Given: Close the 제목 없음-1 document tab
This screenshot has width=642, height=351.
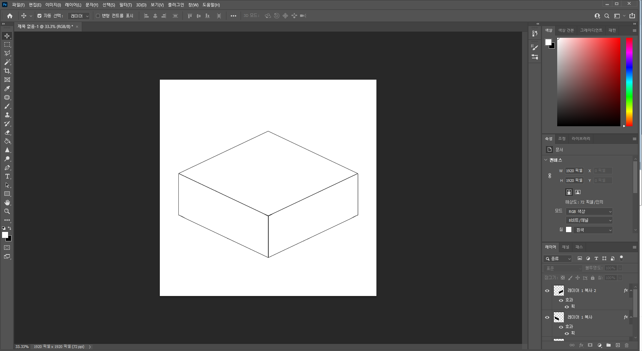Looking at the screenshot, I should (77, 27).
